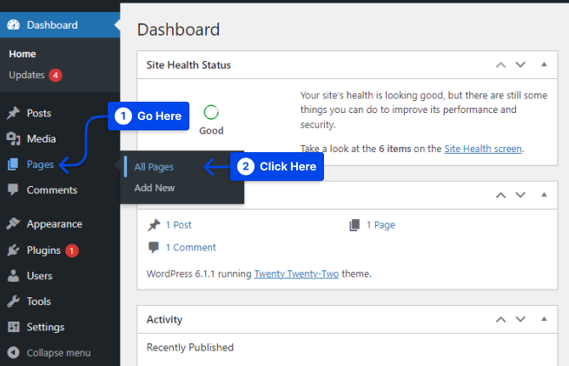Move At a Glance panel down
Image resolution: width=569 pixels, height=366 pixels.
tap(520, 195)
